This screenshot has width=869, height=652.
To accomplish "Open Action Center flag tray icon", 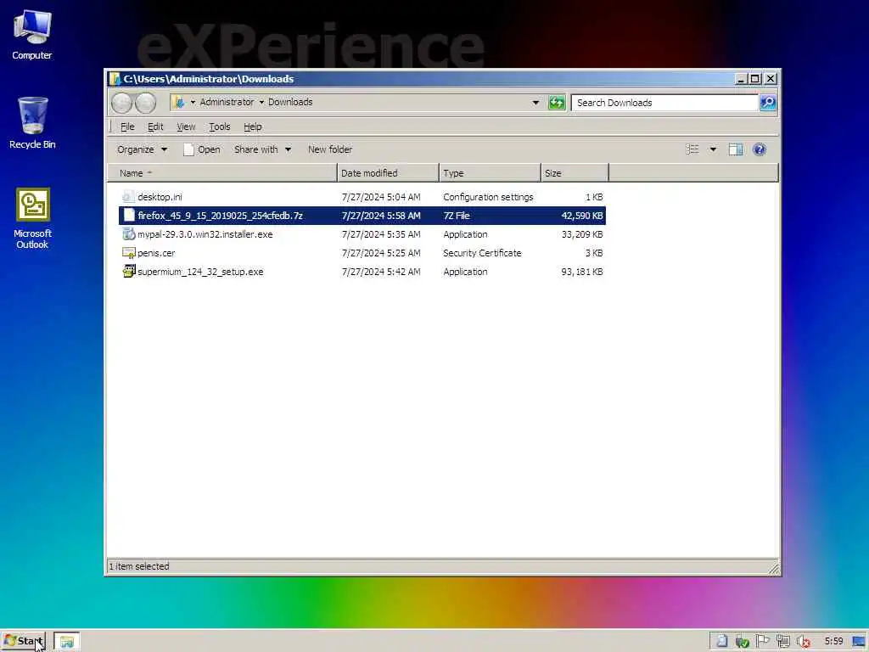I will pos(763,642).
